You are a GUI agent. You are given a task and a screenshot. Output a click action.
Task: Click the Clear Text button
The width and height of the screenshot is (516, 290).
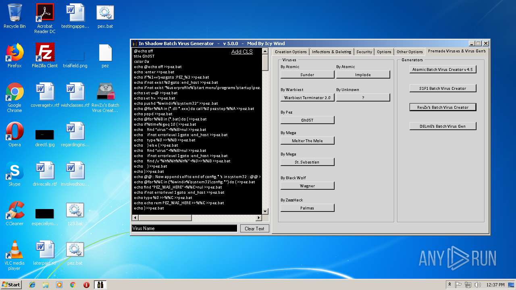click(x=254, y=228)
